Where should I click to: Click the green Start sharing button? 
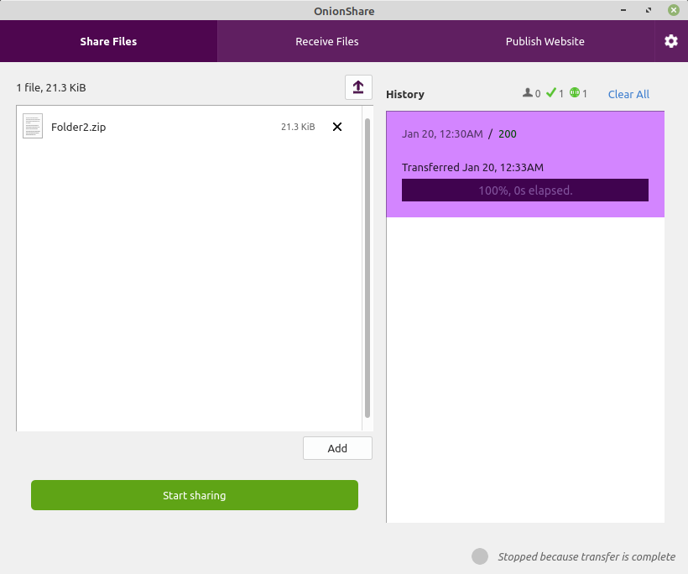[195, 495]
